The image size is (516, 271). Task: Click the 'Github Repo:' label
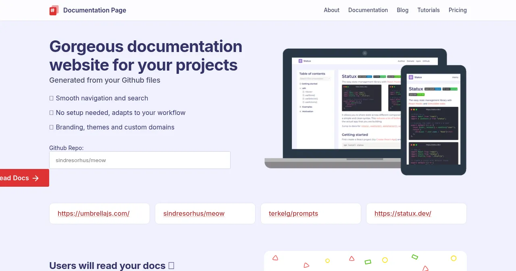tap(67, 148)
